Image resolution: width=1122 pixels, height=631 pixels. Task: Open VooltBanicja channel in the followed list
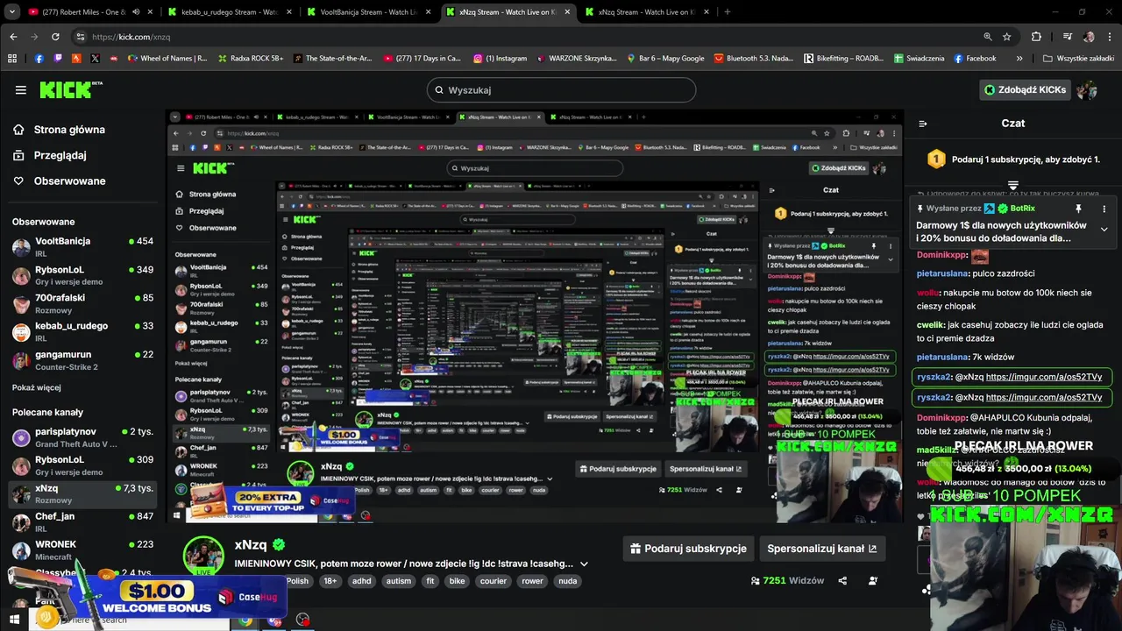pyautogui.click(x=83, y=246)
